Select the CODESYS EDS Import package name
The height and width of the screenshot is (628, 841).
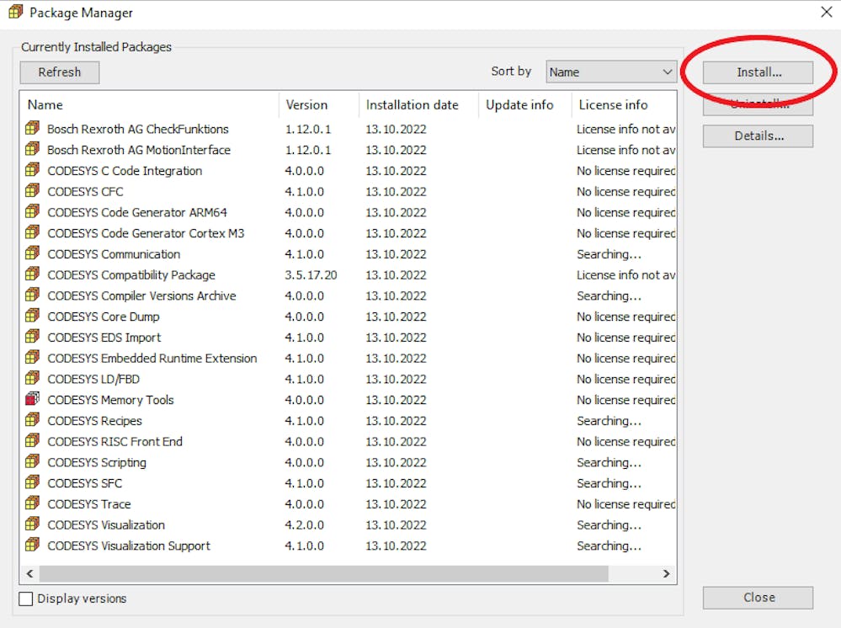(x=104, y=338)
